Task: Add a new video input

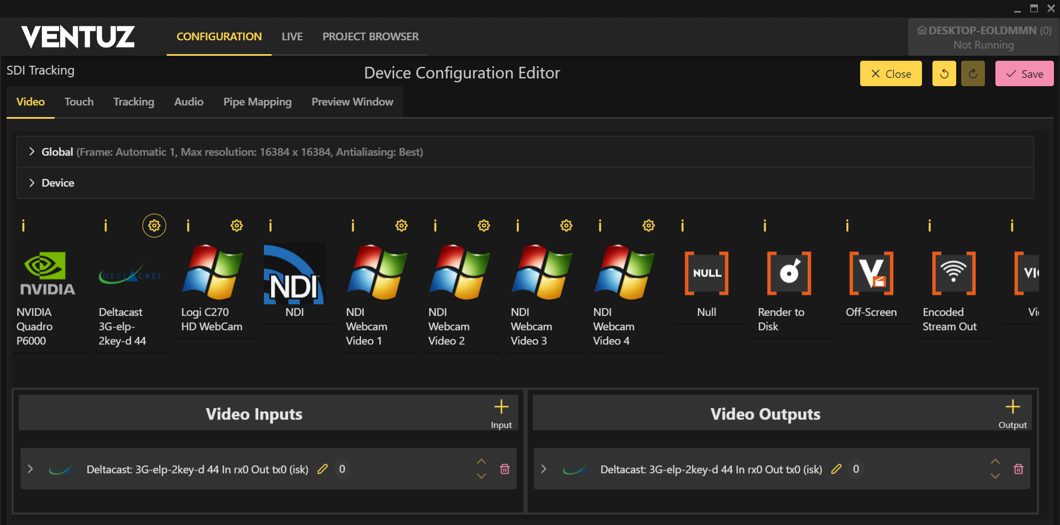Action: pyautogui.click(x=501, y=413)
